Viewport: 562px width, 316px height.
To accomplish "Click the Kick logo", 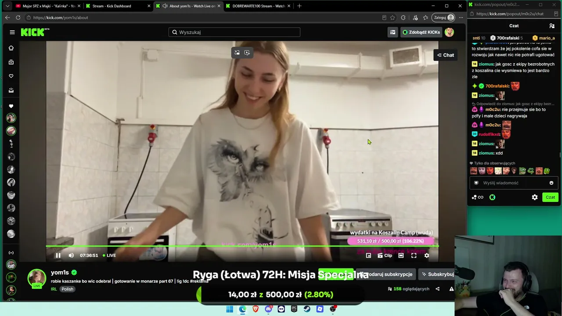I will coord(35,32).
